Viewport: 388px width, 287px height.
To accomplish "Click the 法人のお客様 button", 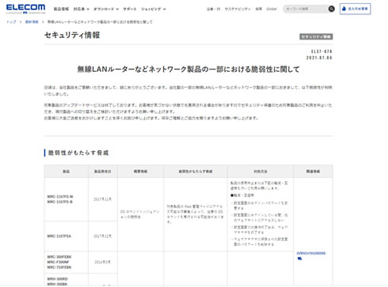I will coord(355,9).
